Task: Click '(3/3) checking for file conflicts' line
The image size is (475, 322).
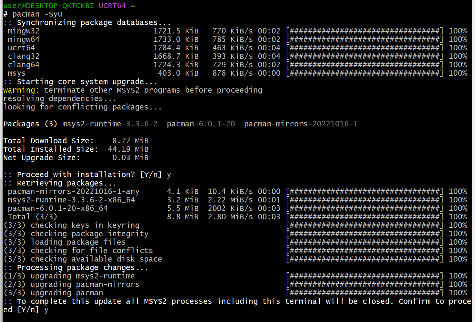Action: (78, 251)
